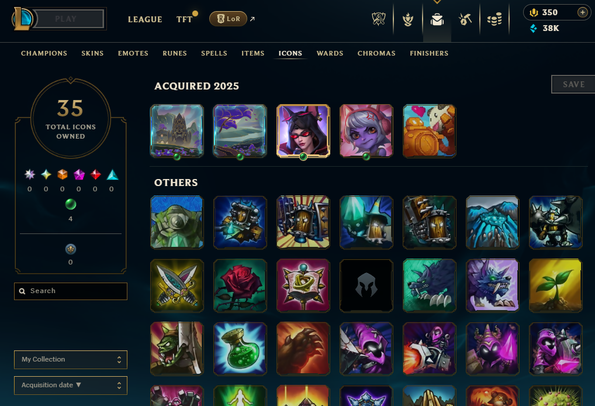The image size is (595, 406).
Task: Select the green health potion icon
Action: point(240,349)
